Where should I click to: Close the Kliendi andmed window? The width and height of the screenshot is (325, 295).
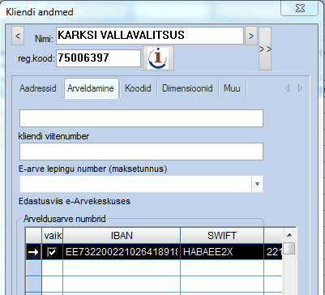[x=300, y=8]
